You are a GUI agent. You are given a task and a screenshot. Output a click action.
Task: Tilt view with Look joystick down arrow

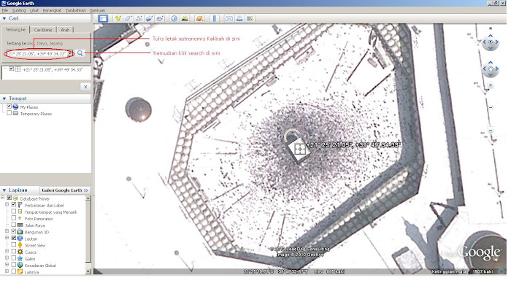coord(491,48)
